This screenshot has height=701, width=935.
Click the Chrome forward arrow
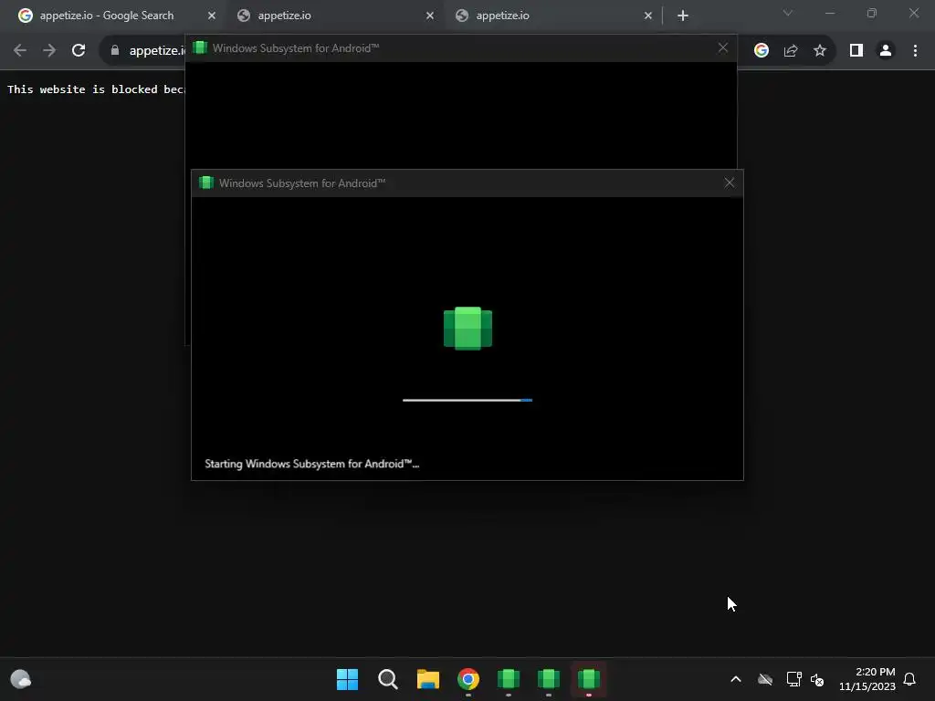click(49, 50)
